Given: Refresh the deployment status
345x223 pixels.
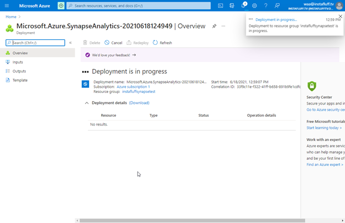Looking at the screenshot, I should pos(163,43).
